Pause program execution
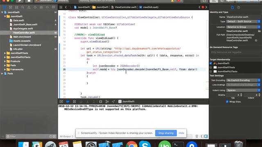 click(75, 102)
